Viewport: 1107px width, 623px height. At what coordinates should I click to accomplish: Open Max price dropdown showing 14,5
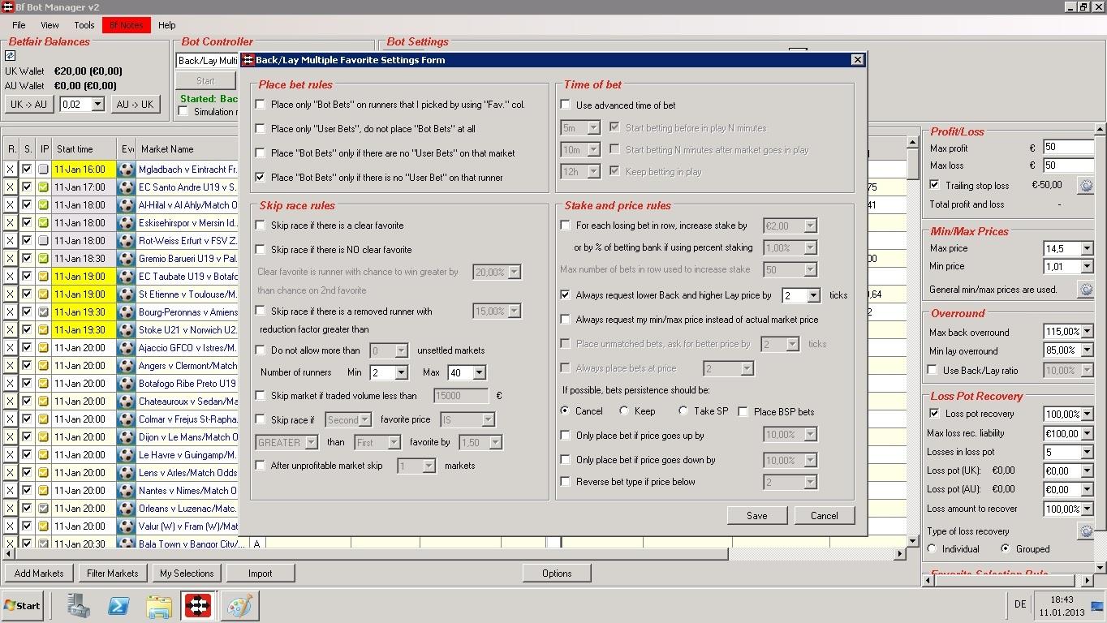pyautogui.click(x=1087, y=249)
